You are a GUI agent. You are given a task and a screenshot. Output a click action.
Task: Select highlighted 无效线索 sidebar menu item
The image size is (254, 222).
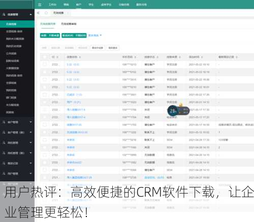point(17,24)
